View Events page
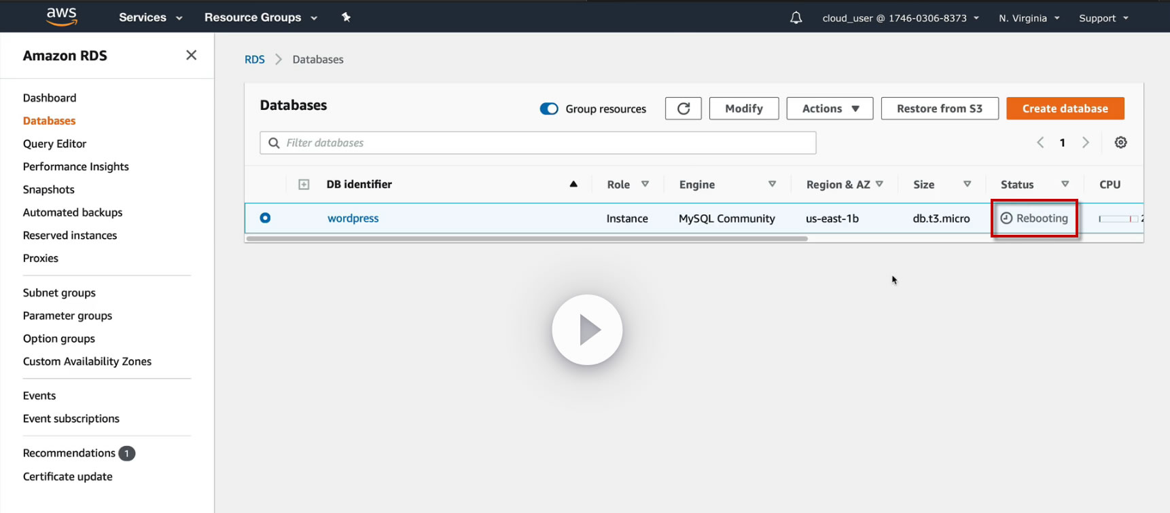 [39, 396]
